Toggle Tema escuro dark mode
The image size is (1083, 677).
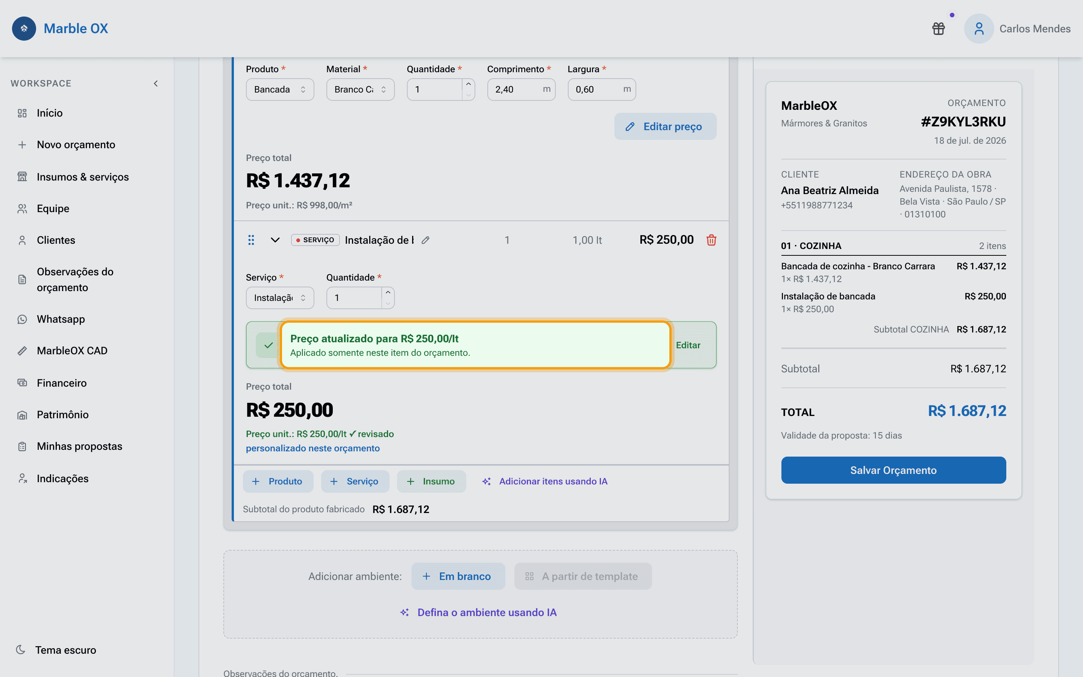[x=56, y=650]
